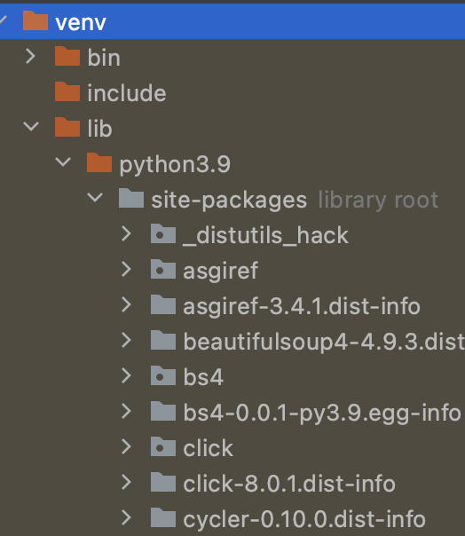Click the include folder icon
The height and width of the screenshot is (536, 465).
pos(67,92)
